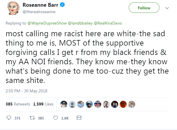Send tweet via envelope message icon
The height and width of the screenshot is (130, 177).
pos(79,118)
